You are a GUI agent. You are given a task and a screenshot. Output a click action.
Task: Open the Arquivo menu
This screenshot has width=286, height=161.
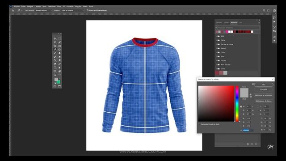(x=17, y=7)
